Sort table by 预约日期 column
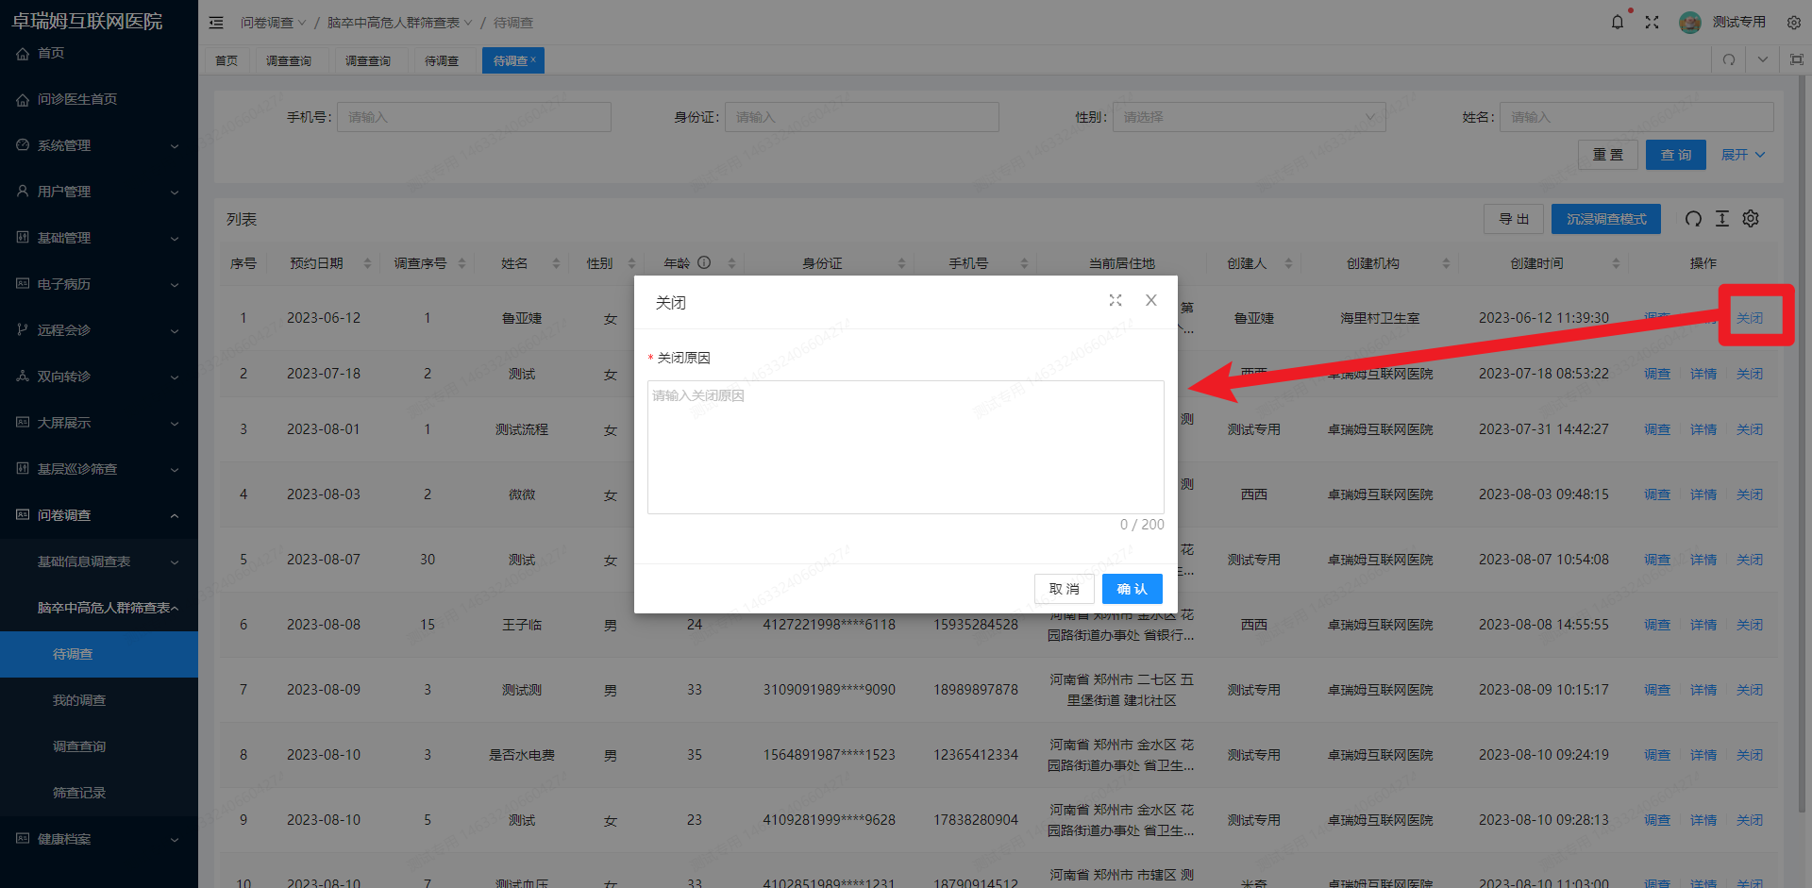The width and height of the screenshot is (1812, 888). pyautogui.click(x=367, y=263)
